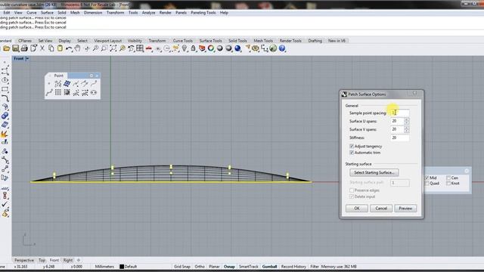Select the Polyline tool in left sidebar
The height and width of the screenshot is (272, 484).
tap(5, 71)
